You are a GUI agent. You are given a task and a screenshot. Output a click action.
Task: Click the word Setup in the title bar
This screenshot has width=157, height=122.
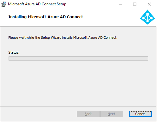click(62, 4)
